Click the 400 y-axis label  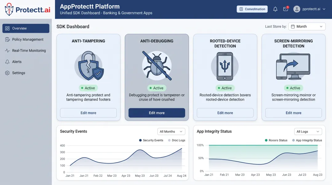[x=62, y=145]
